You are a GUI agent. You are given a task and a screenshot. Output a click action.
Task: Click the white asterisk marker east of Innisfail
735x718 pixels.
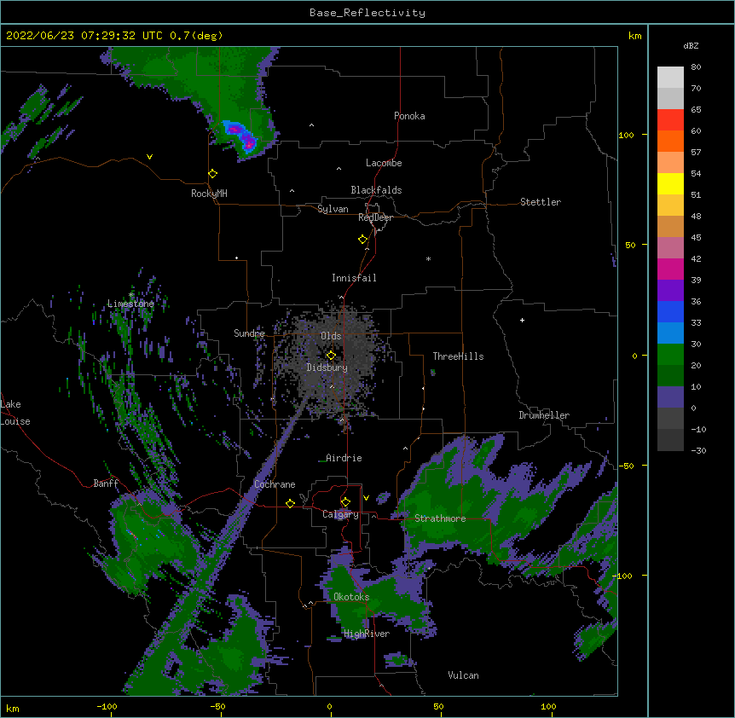(x=428, y=259)
